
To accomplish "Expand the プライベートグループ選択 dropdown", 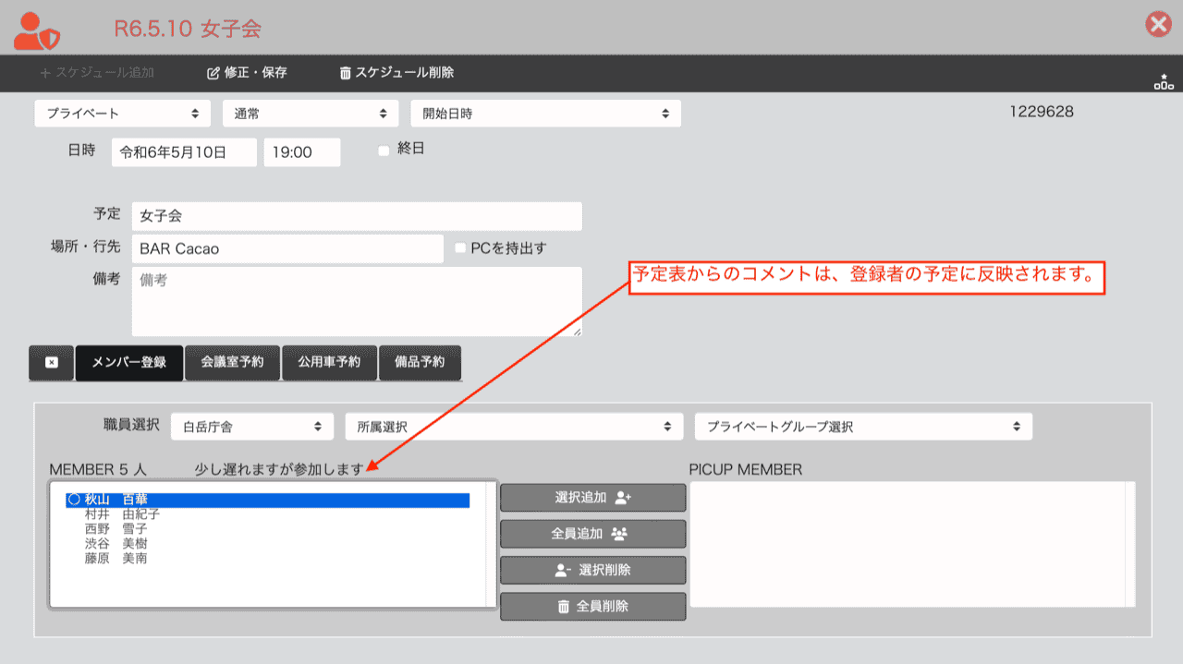I will pyautogui.click(x=863, y=427).
